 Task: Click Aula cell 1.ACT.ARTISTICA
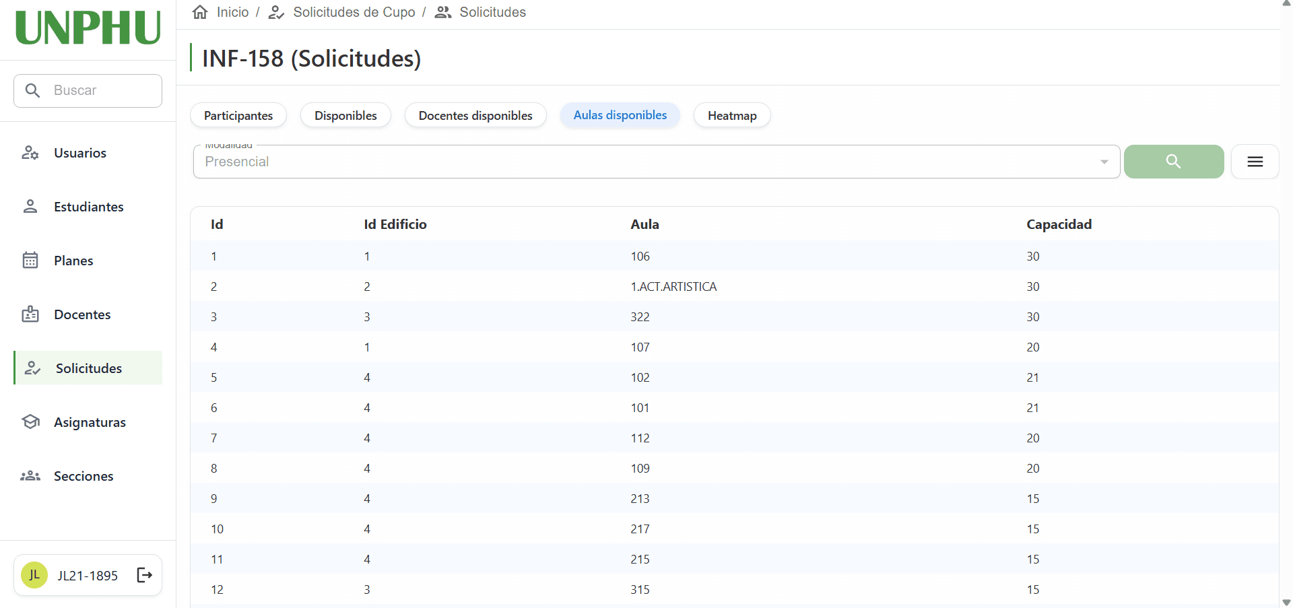click(673, 287)
